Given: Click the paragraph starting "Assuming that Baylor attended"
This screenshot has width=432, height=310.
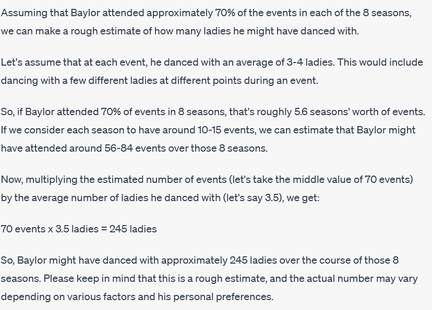Looking at the screenshot, I should 206,22.
